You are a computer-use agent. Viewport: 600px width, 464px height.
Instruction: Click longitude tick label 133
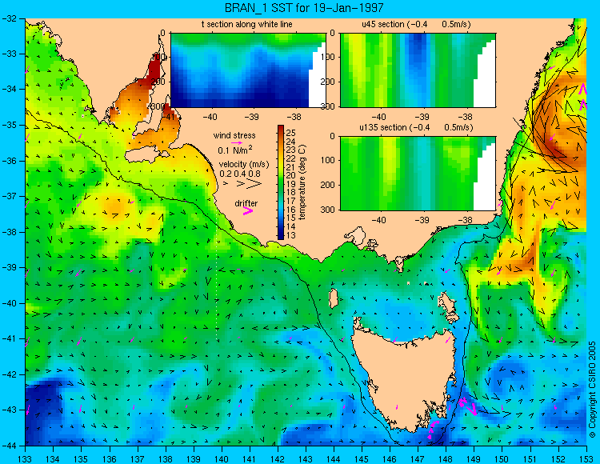pos(26,459)
